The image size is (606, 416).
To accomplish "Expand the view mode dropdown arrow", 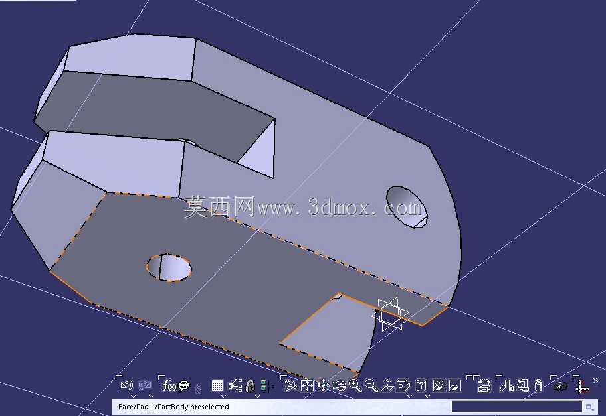I will click(427, 396).
